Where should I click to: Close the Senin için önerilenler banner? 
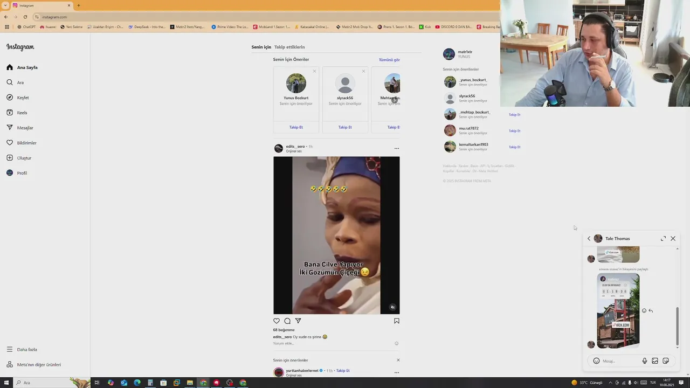[398, 360]
